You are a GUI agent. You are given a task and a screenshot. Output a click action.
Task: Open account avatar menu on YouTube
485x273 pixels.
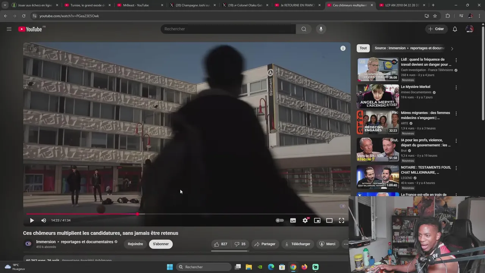coord(469,29)
